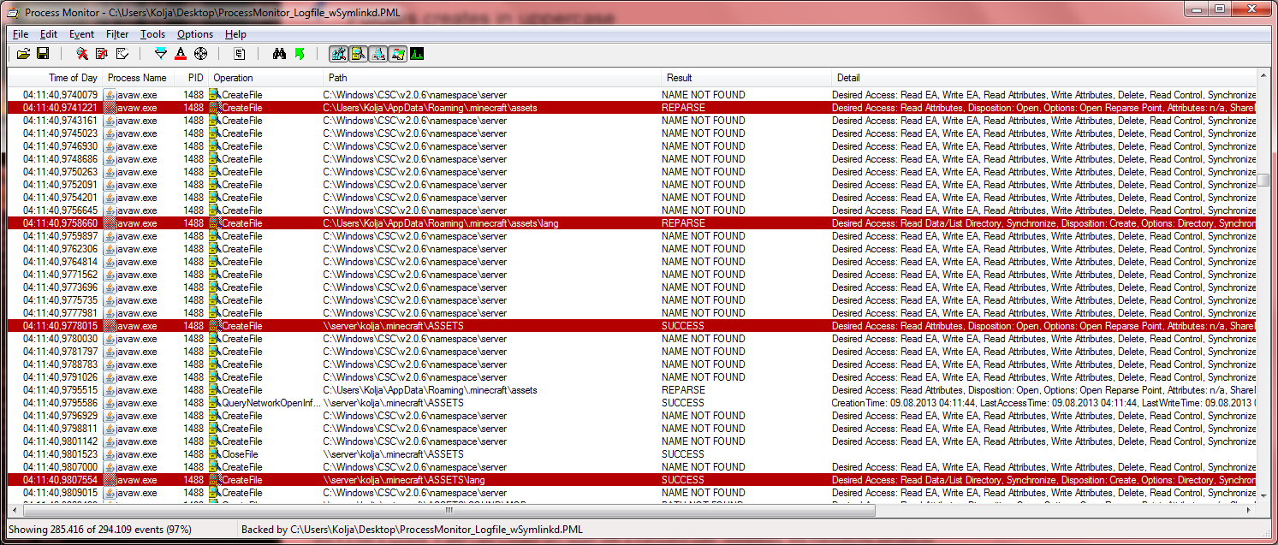Image resolution: width=1278 pixels, height=545 pixels.
Task: Select the row at time 04:11:40,9764814
Action: point(632,261)
